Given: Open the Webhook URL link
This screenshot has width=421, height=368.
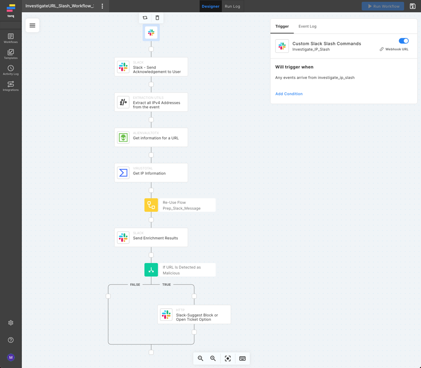Looking at the screenshot, I should [x=394, y=49].
